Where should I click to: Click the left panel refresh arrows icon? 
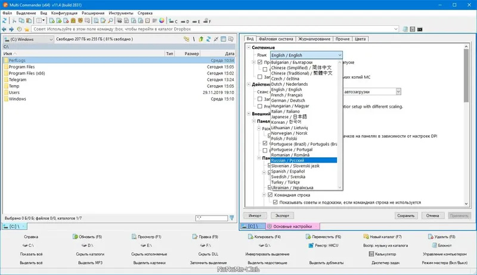click(208, 39)
